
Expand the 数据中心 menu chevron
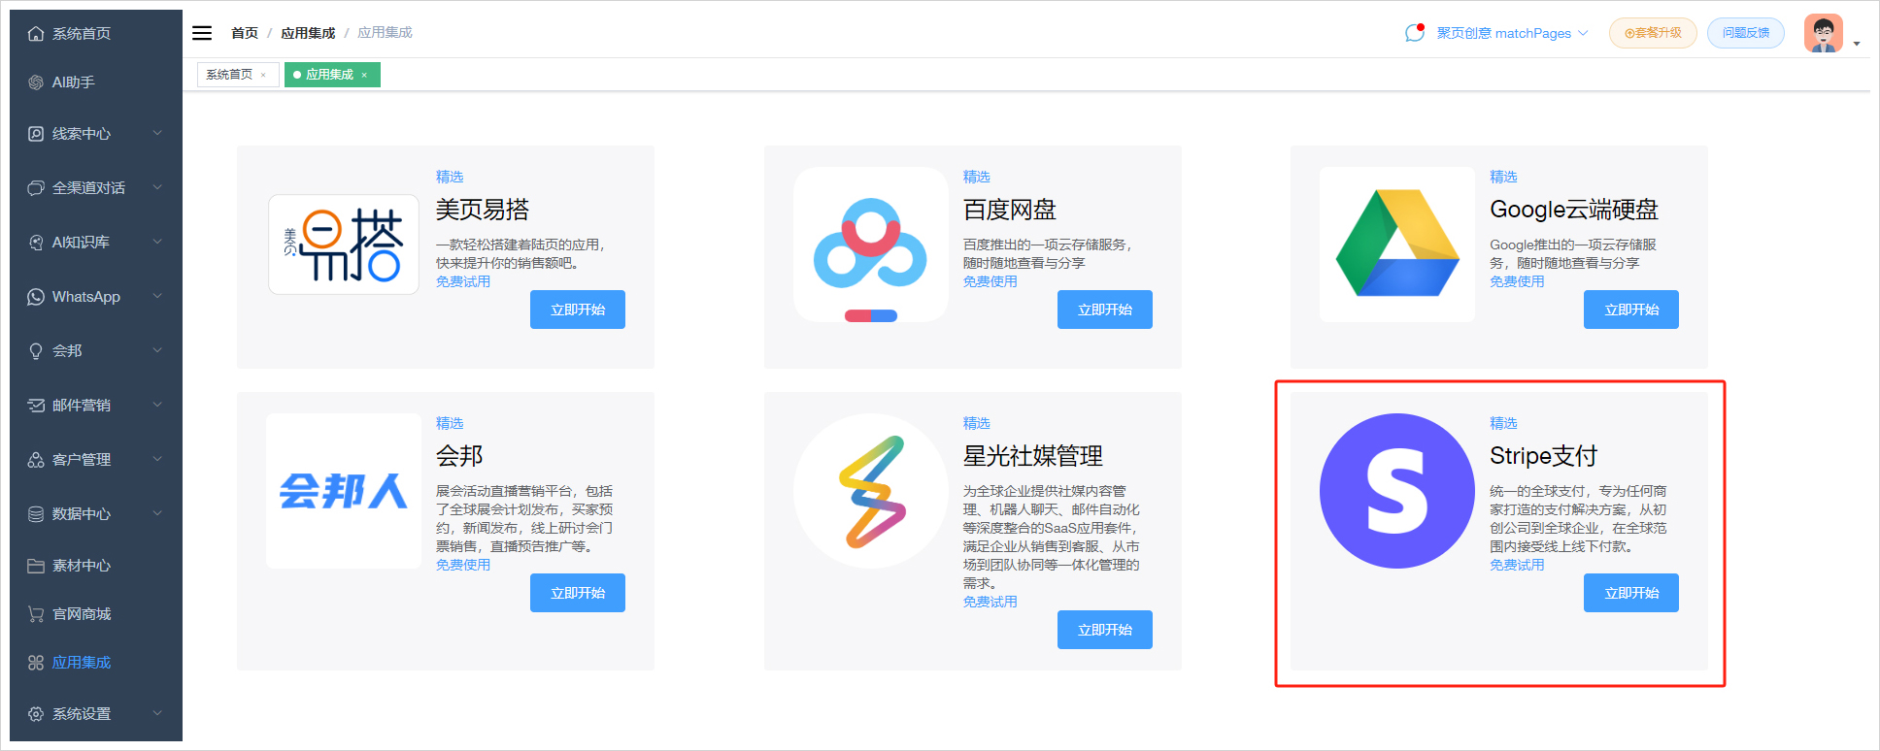157,513
